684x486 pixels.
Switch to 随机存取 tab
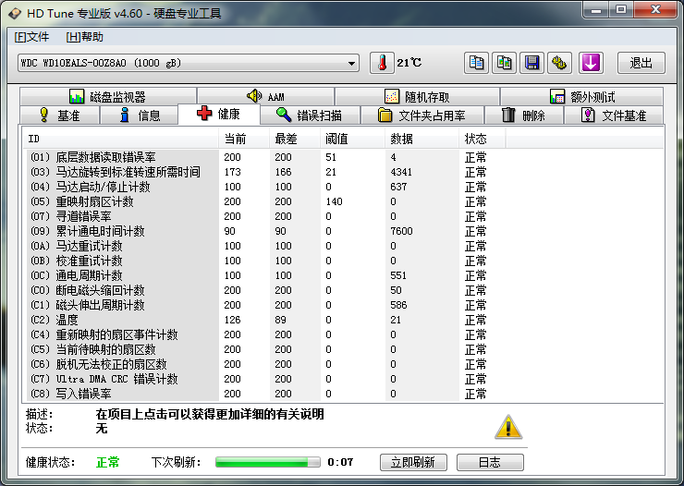tap(417, 96)
